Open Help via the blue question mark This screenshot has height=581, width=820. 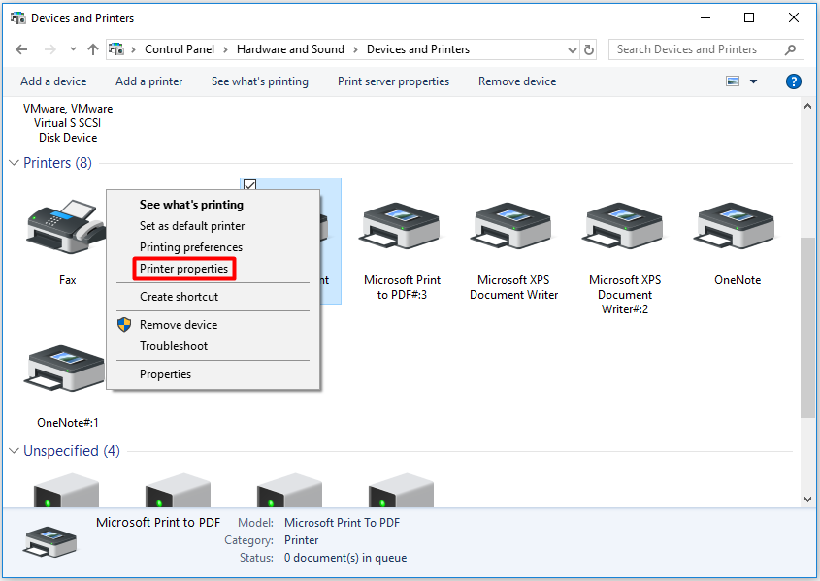pyautogui.click(x=794, y=81)
